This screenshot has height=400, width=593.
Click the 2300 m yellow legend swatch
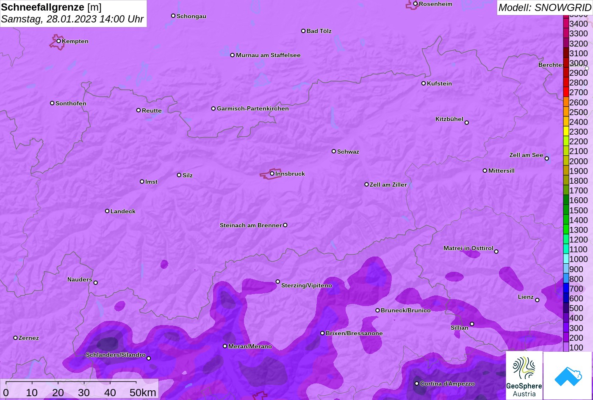click(x=566, y=132)
